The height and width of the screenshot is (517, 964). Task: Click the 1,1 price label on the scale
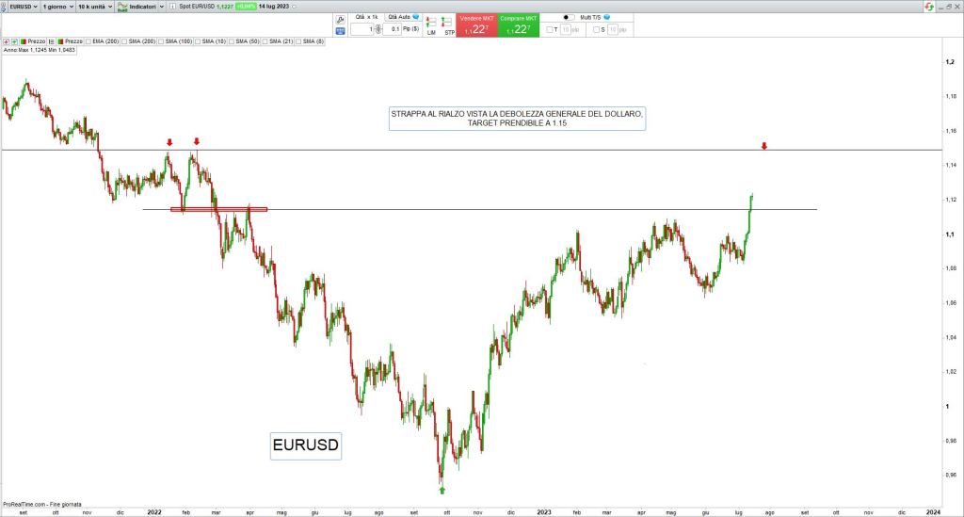tap(950, 234)
